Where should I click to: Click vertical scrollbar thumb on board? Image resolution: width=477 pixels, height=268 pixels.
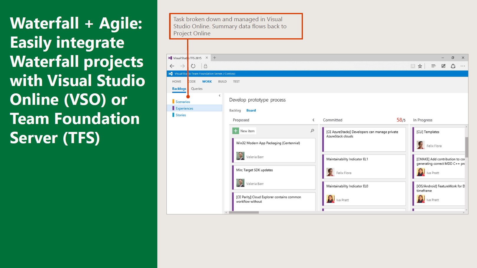467,147
